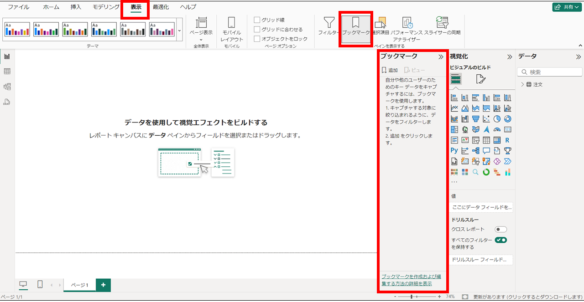The width and height of the screenshot is (584, 302).
Task: Collapse the ブックマーク pane with chevrons
Action: tap(441, 57)
